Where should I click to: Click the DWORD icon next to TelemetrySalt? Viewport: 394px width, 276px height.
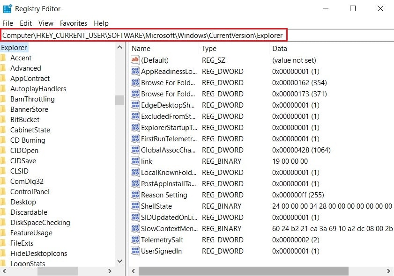(135, 240)
